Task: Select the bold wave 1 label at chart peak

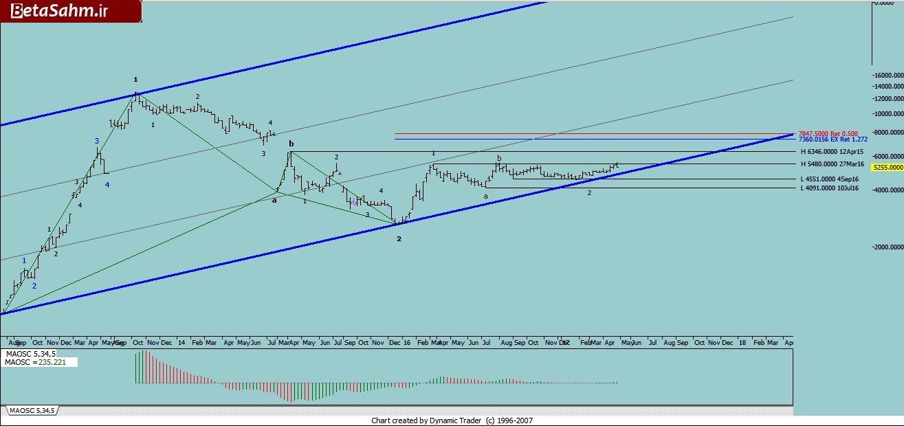Action: pos(136,80)
